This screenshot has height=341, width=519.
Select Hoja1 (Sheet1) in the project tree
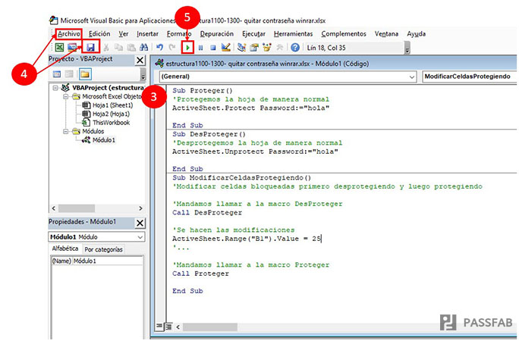point(112,105)
